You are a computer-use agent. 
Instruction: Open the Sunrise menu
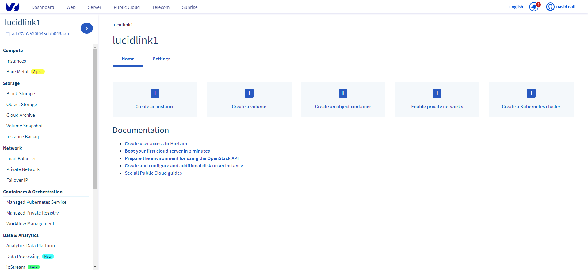pos(190,7)
